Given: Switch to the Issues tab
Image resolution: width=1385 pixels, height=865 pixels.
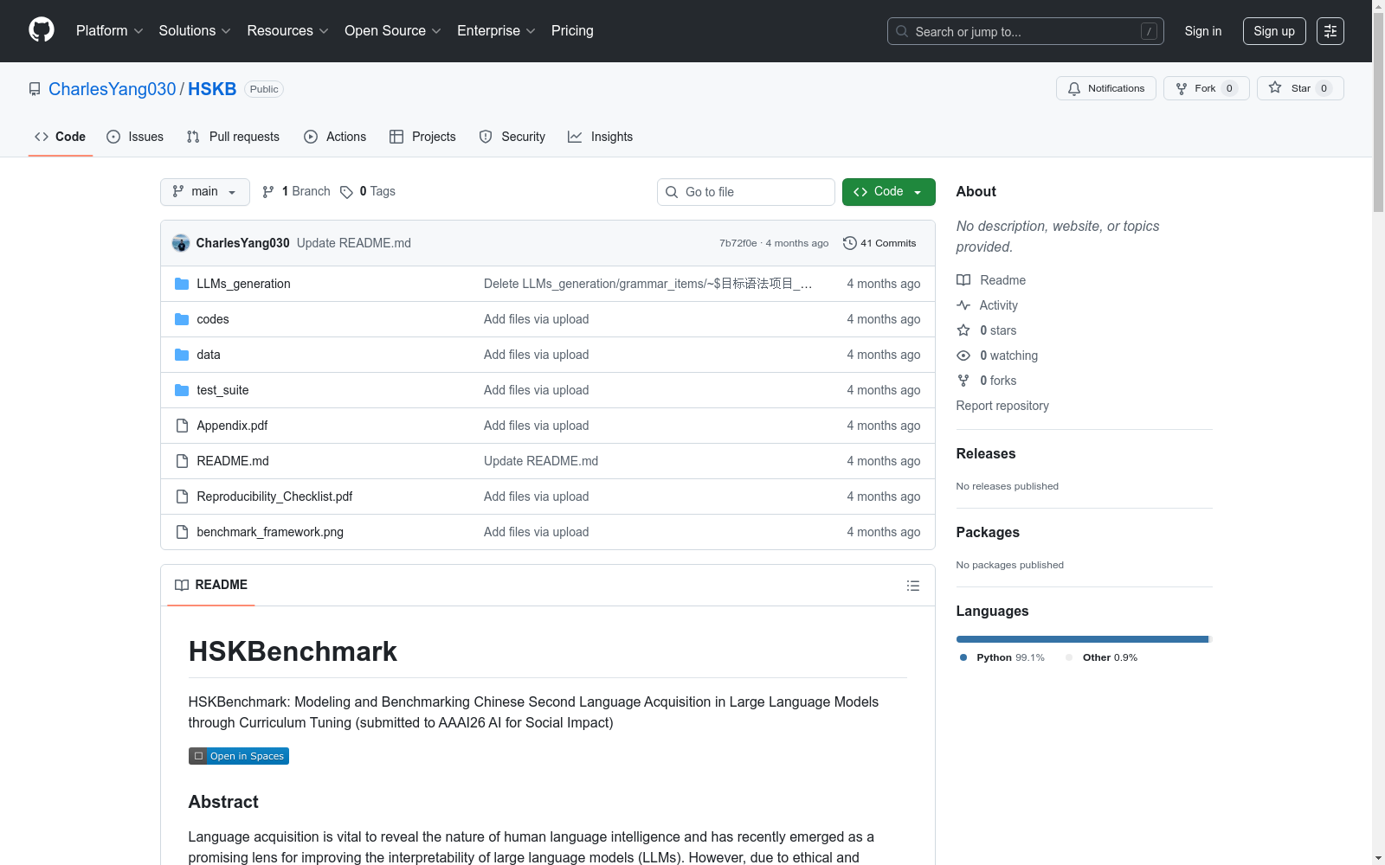Looking at the screenshot, I should click(135, 137).
